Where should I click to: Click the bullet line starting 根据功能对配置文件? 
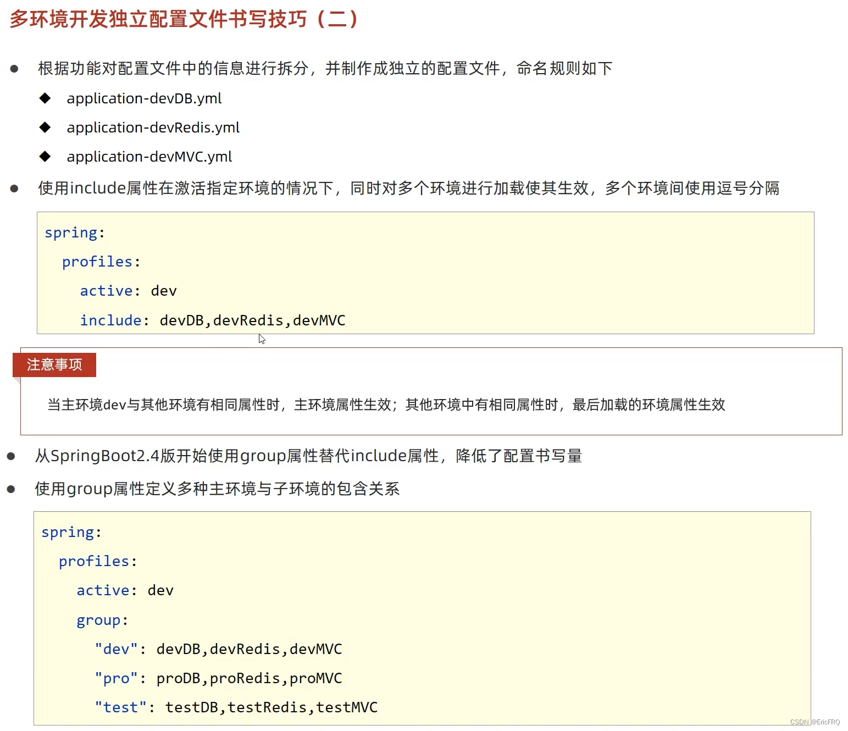tap(325, 68)
